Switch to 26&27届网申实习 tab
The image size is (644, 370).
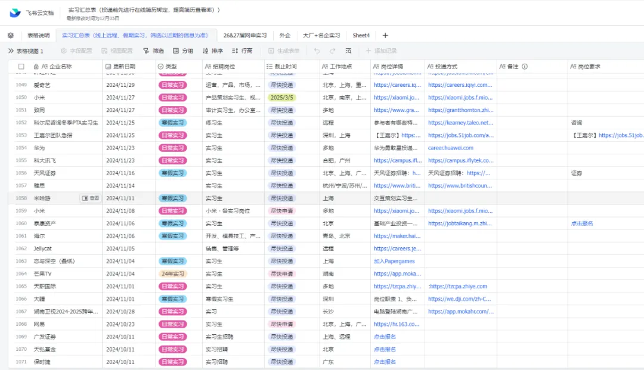pos(245,35)
